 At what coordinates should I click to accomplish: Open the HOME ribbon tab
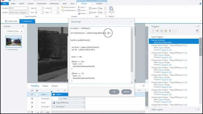13,3
